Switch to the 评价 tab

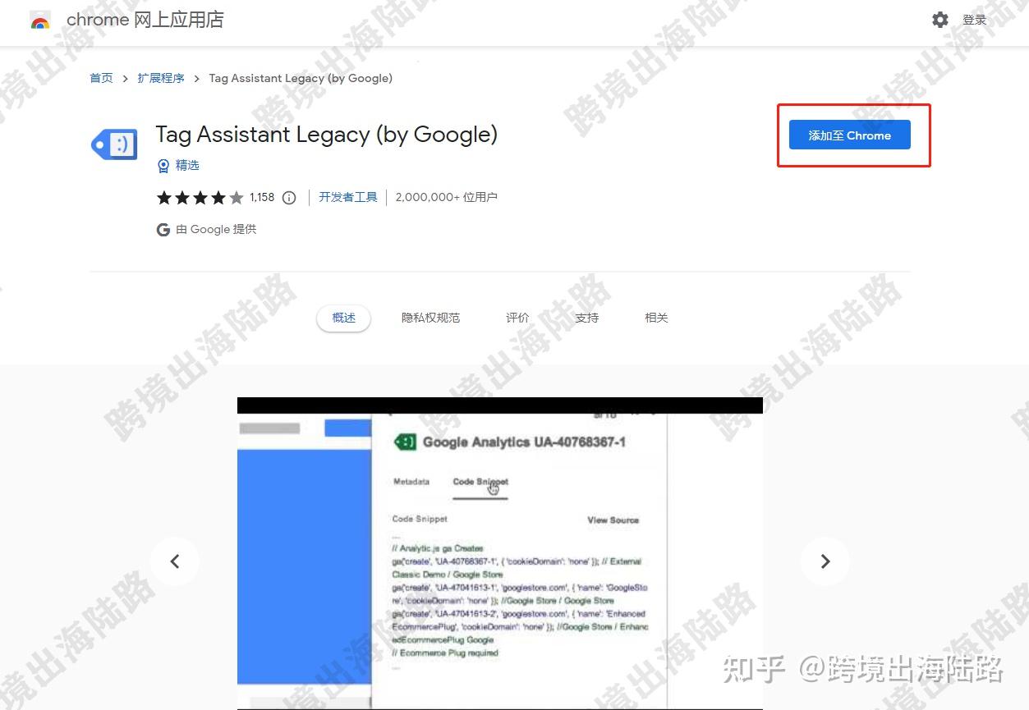click(x=518, y=318)
